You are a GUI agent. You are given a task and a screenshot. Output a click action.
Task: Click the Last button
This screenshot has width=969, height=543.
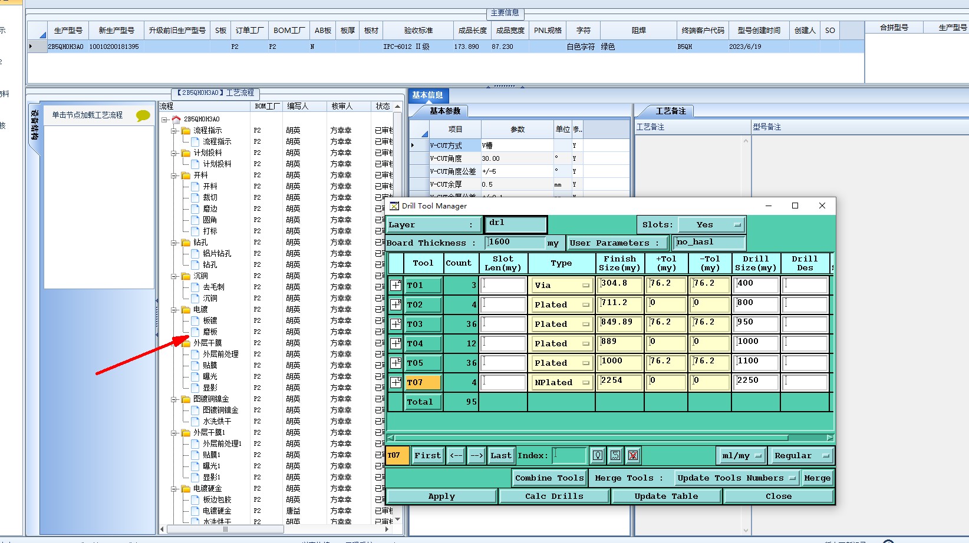501,456
